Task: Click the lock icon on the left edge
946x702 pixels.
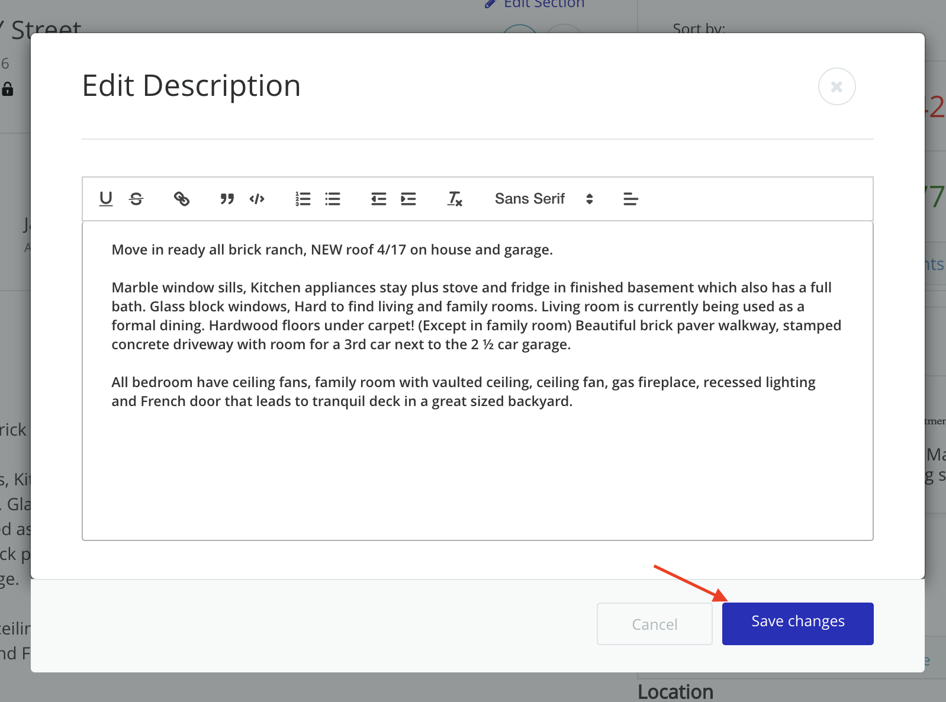Action: 8,89
